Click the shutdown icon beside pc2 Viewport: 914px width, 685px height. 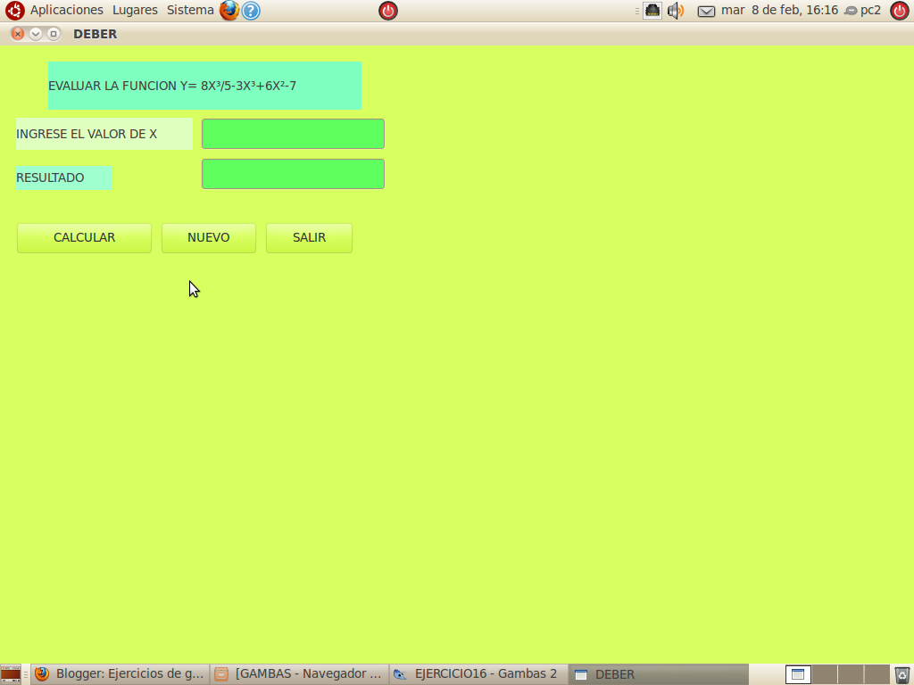tap(900, 11)
